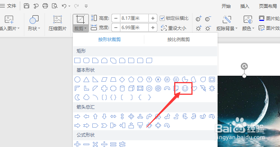This screenshot has width=280, height=147.
Task: Select the oval crop shape
Action: pos(77,79)
